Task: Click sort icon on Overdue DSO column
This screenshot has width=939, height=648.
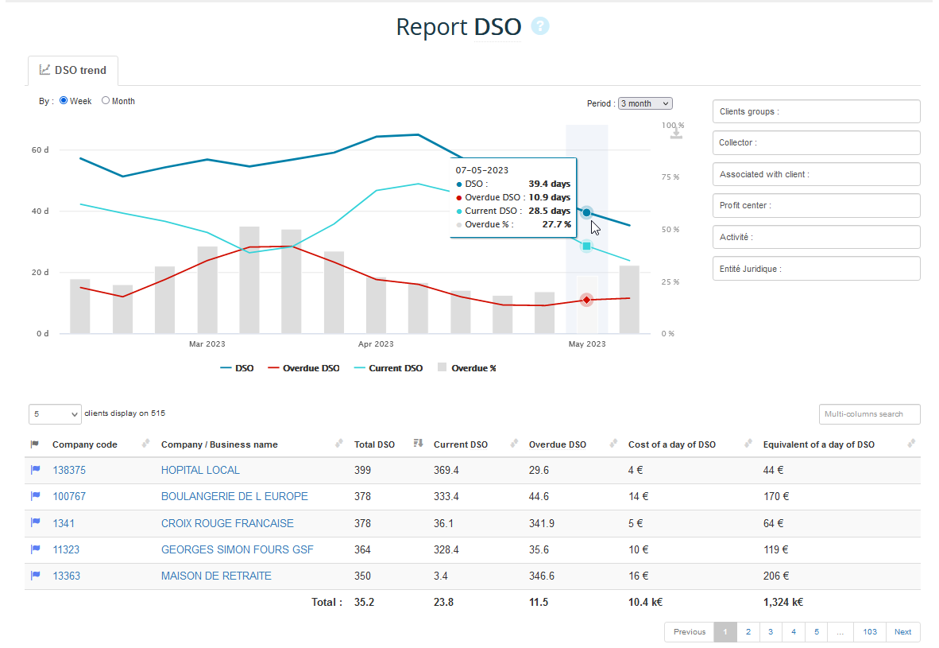Action: (x=613, y=444)
